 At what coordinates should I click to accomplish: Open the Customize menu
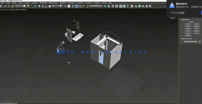pyautogui.click(x=80, y=3)
